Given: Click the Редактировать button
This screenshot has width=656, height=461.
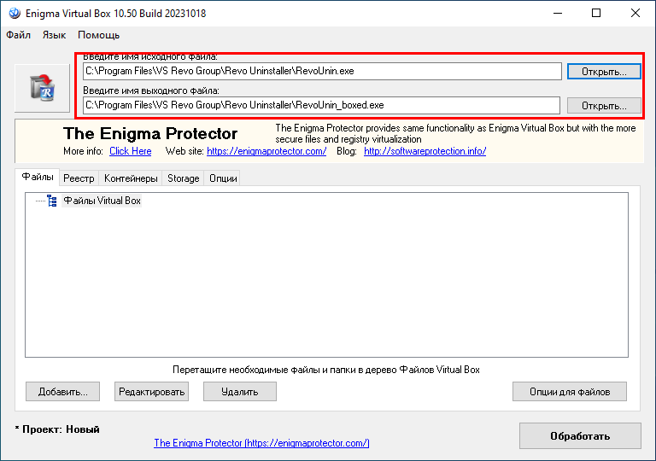Looking at the screenshot, I should click(151, 392).
